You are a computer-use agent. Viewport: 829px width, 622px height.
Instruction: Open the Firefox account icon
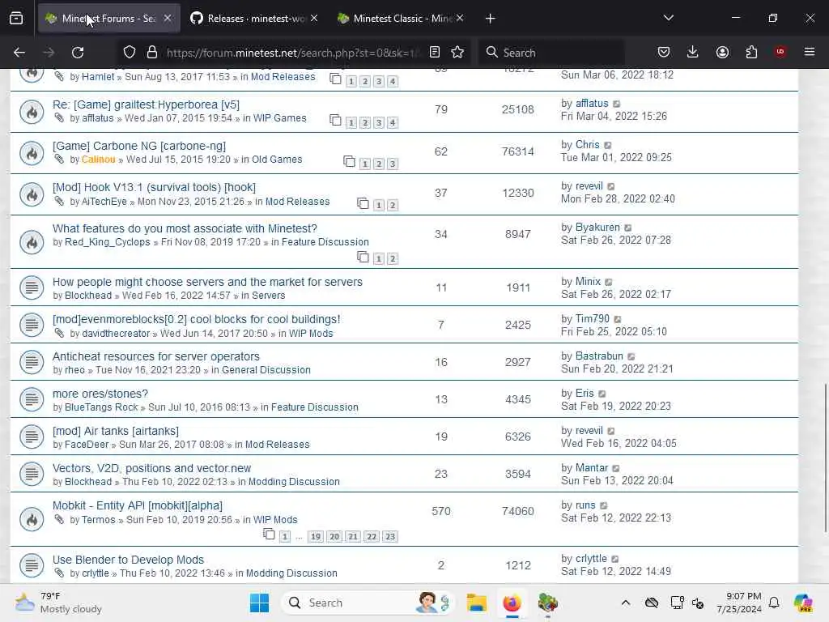tap(722, 52)
